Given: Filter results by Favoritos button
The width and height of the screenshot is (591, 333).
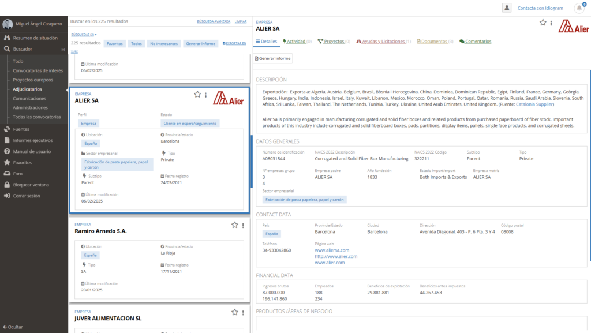Looking at the screenshot, I should coord(115,44).
